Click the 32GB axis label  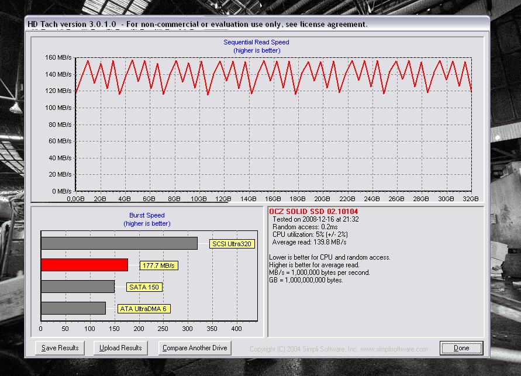point(471,199)
